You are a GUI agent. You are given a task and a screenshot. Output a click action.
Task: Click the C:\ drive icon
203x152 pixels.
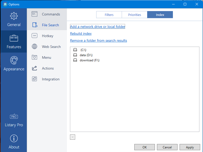pos(75,50)
